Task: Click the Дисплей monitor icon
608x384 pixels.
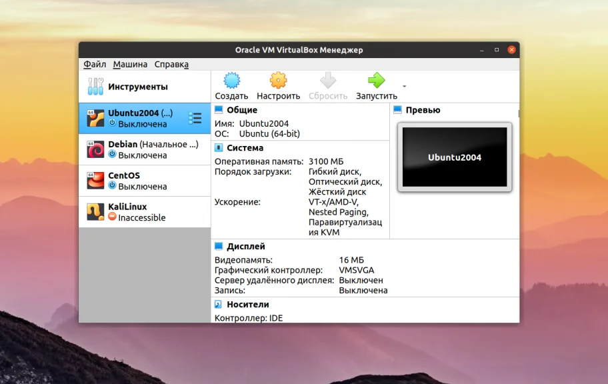Action: coord(219,246)
